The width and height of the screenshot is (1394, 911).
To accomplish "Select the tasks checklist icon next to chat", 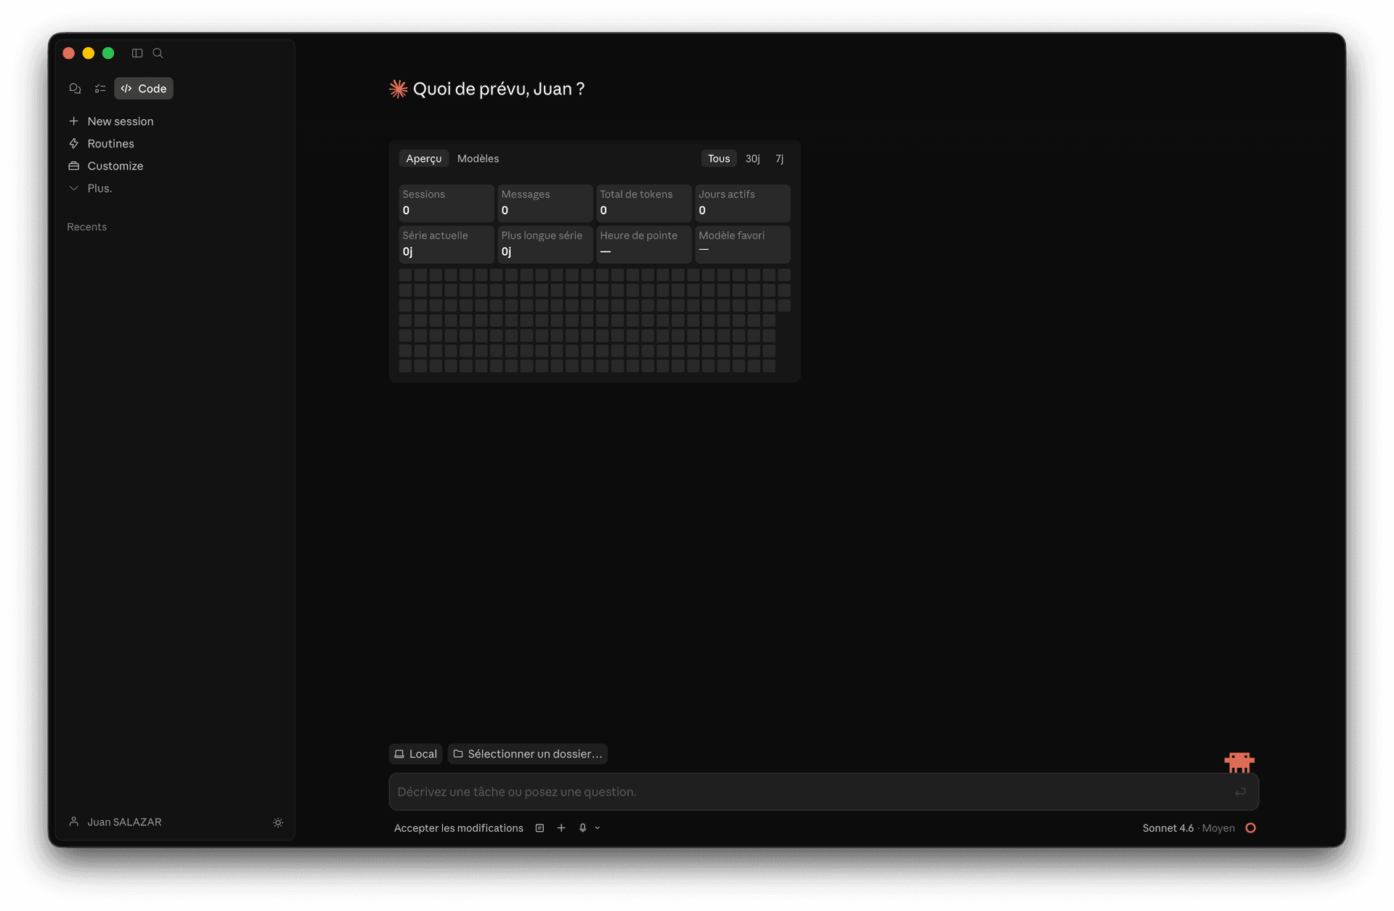I will [101, 88].
